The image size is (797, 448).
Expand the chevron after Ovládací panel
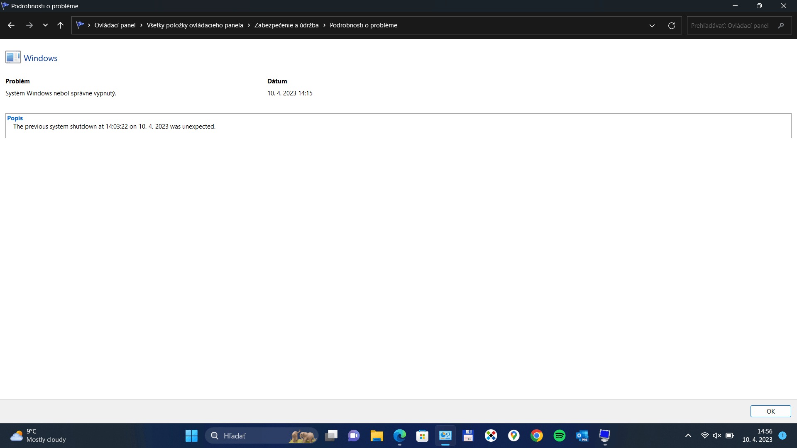(141, 25)
